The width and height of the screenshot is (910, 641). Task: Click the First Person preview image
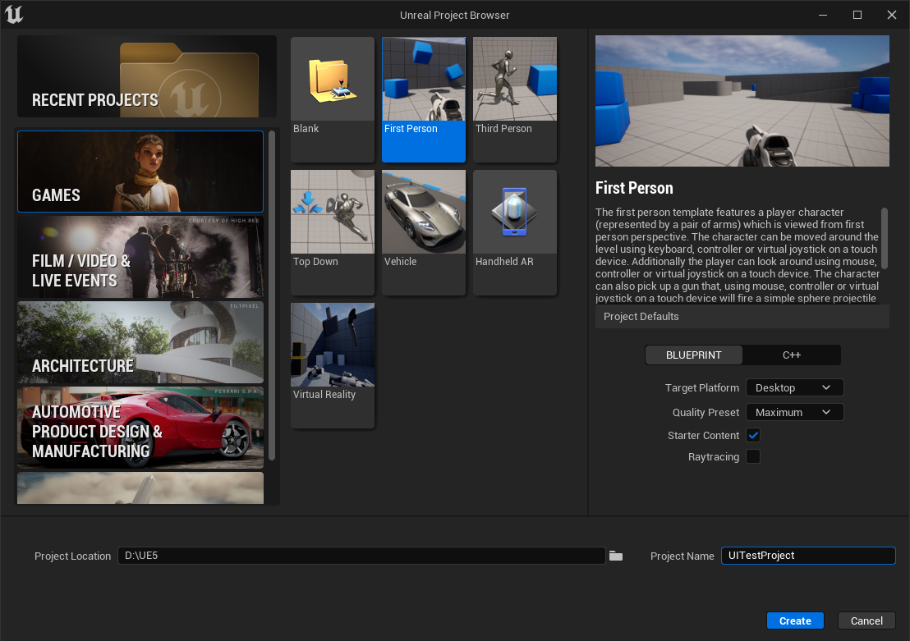(x=742, y=101)
